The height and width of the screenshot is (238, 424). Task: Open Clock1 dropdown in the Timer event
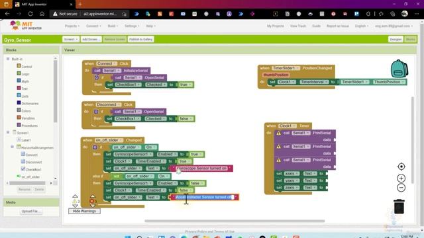[x=287, y=126]
